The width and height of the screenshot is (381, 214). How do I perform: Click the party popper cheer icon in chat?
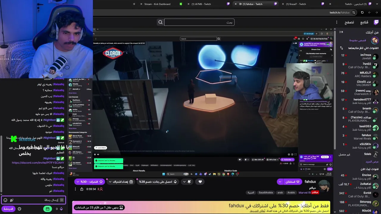[12, 200]
